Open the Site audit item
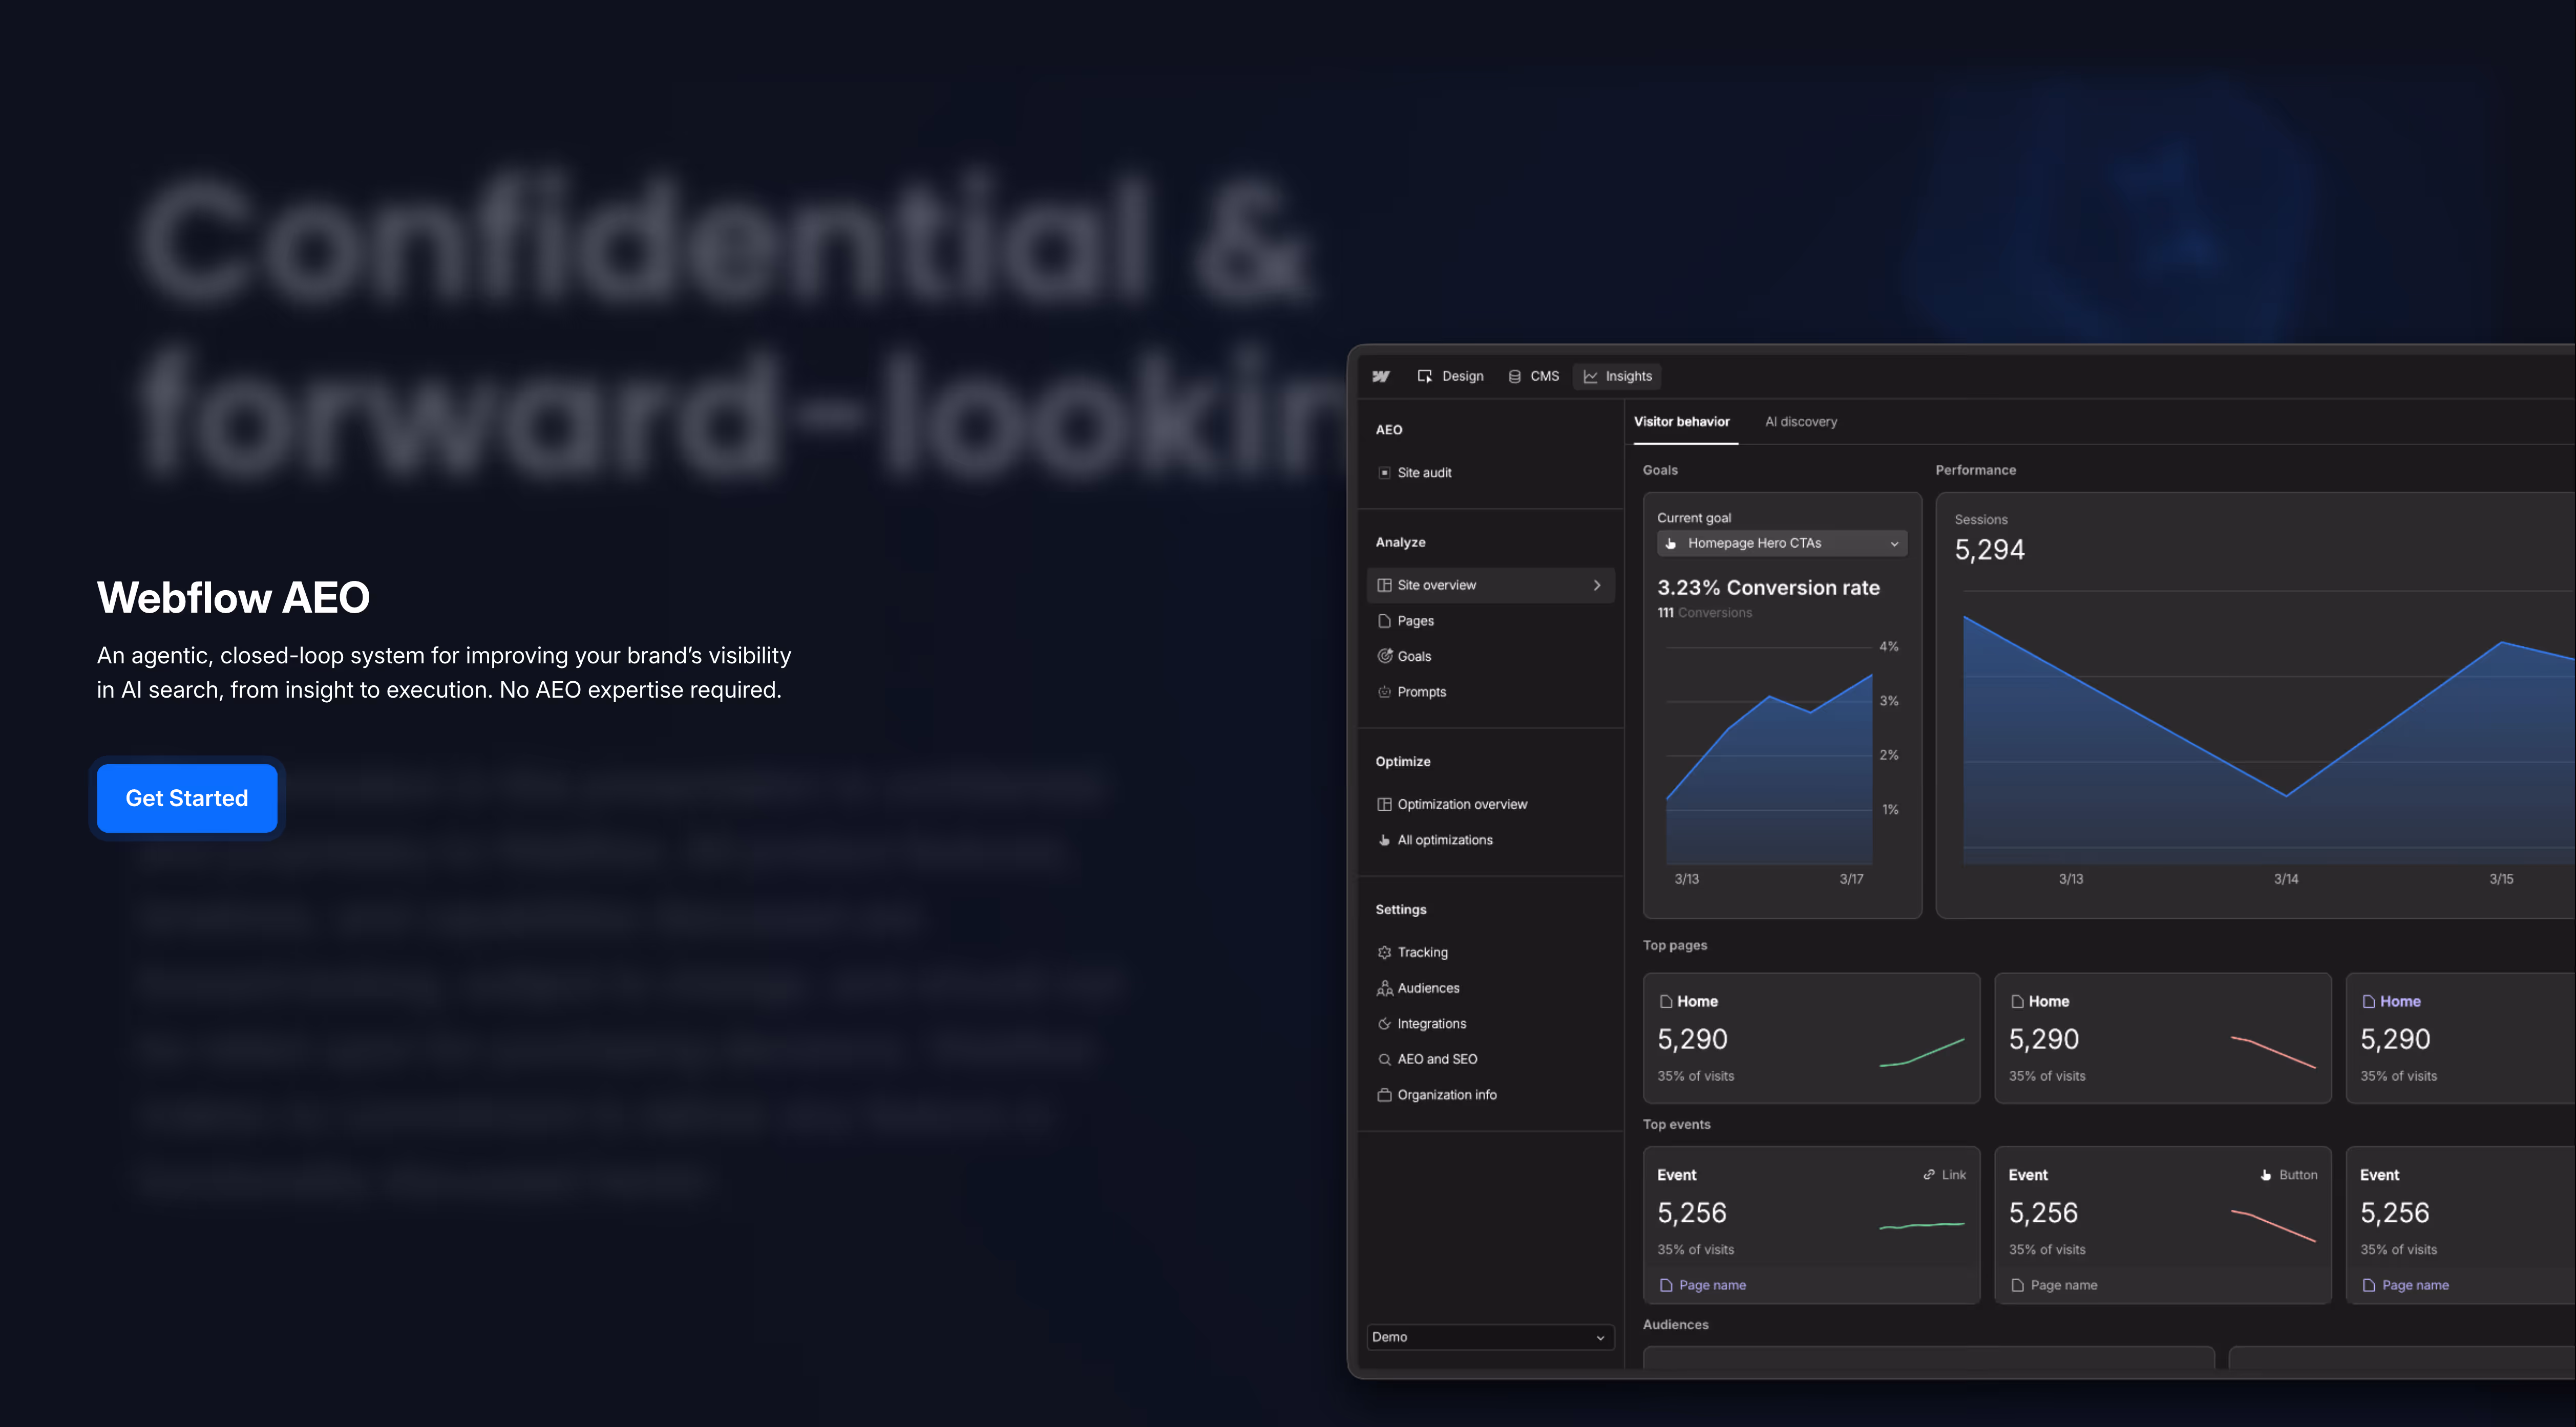 [x=1423, y=472]
